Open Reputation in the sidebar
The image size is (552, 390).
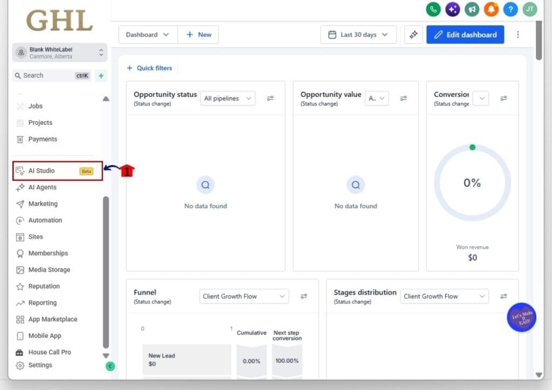coord(44,286)
